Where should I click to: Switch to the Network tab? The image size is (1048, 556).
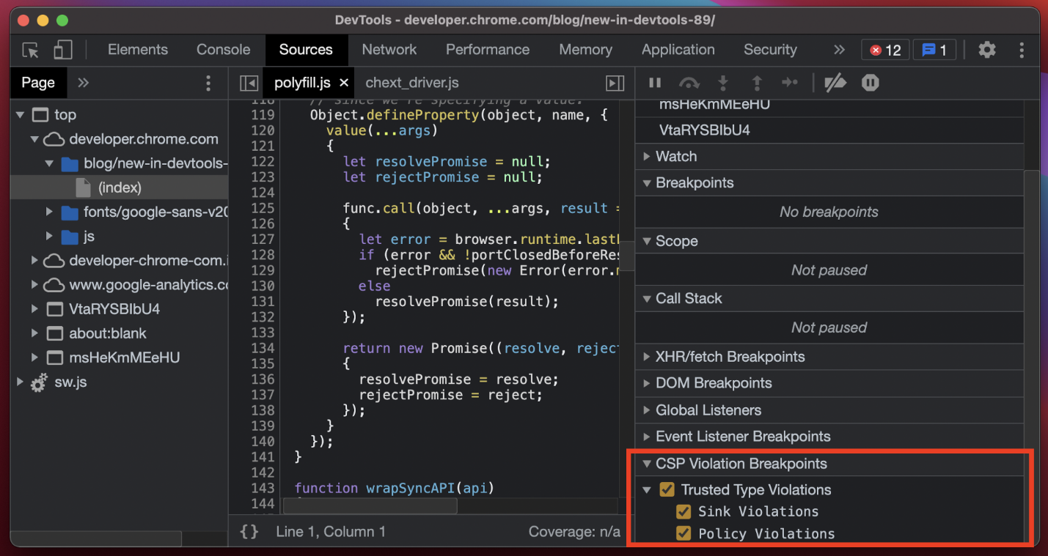click(x=389, y=50)
